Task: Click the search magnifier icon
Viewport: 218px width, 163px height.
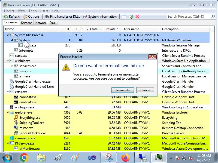Action: [213, 17]
